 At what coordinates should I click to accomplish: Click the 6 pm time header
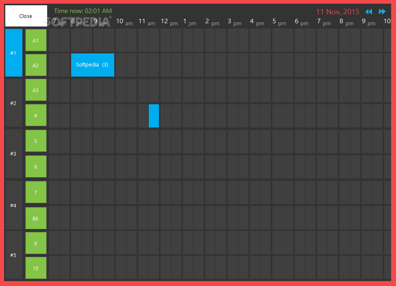click(x=302, y=22)
